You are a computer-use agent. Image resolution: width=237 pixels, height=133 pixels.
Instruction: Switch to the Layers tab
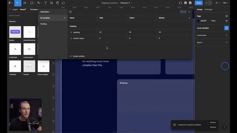point(15,10)
